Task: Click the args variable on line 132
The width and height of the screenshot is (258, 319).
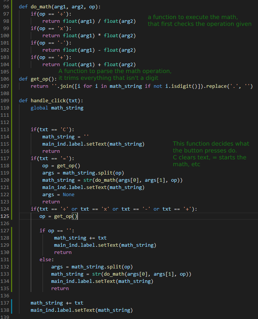Action: click(57, 267)
